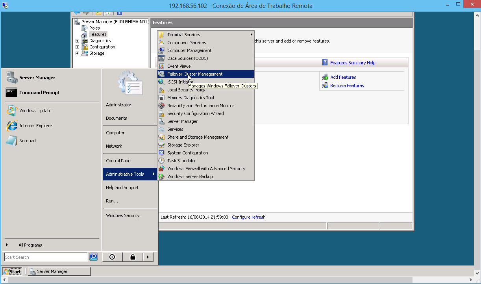
Task: Expand the Configuration tree node
Action: (77, 47)
